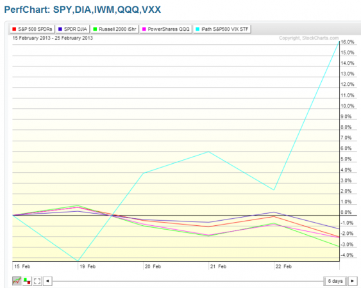Image resolution: width=361 pixels, height=288 pixels.
Task: Click the 6 days slider handle
Action: 335,281
